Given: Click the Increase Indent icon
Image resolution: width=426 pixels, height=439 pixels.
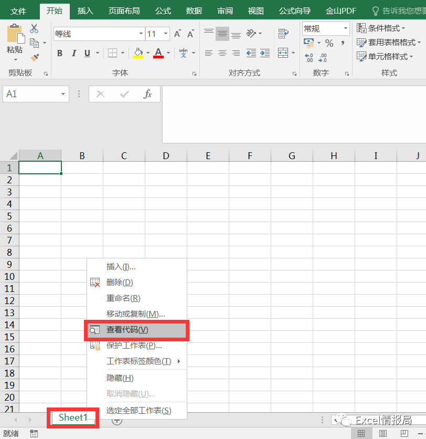Looking at the screenshot, I should (x=266, y=53).
